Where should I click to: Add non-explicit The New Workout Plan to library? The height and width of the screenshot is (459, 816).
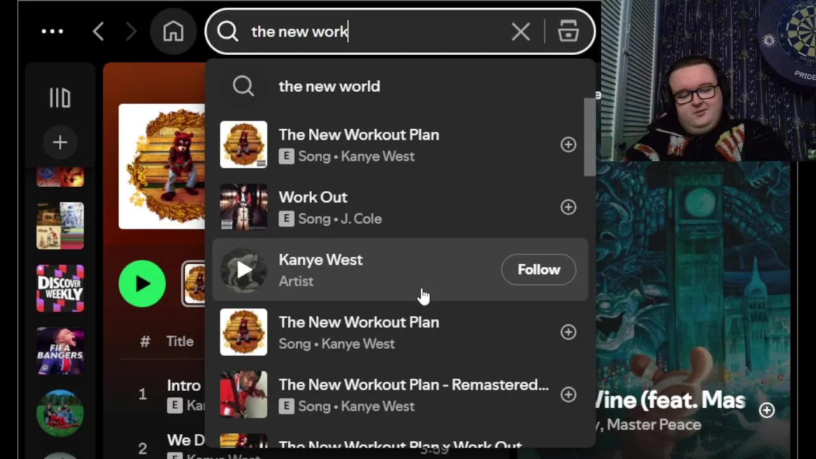[568, 332]
